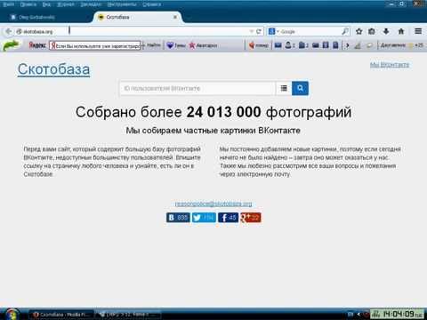Click the blue search magnifier button
The height and width of the screenshot is (320, 427).
pyautogui.click(x=300, y=88)
